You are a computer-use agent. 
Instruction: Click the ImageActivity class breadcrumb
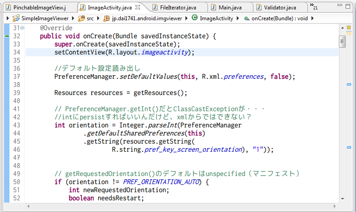pyautogui.click(x=216, y=18)
